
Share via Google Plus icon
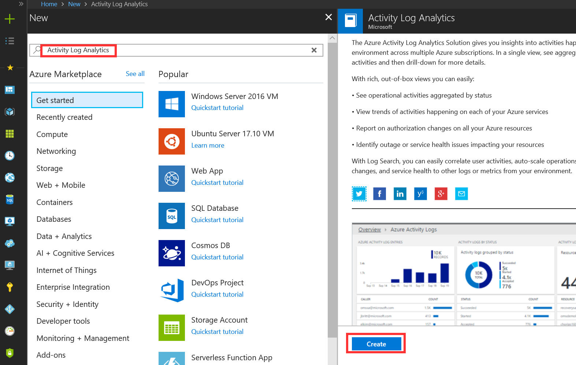tap(441, 194)
